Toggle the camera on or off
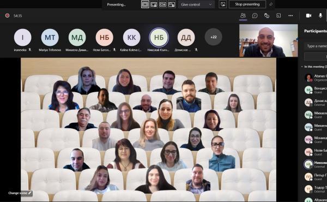Image resolution: width=327 pixels, height=202 pixels. point(308,16)
